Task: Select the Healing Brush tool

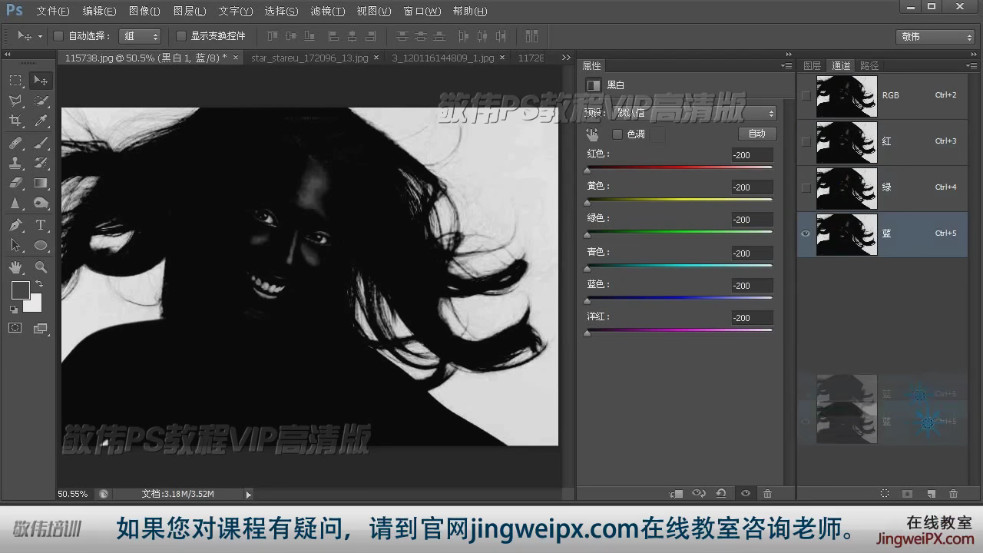Action: [15, 143]
